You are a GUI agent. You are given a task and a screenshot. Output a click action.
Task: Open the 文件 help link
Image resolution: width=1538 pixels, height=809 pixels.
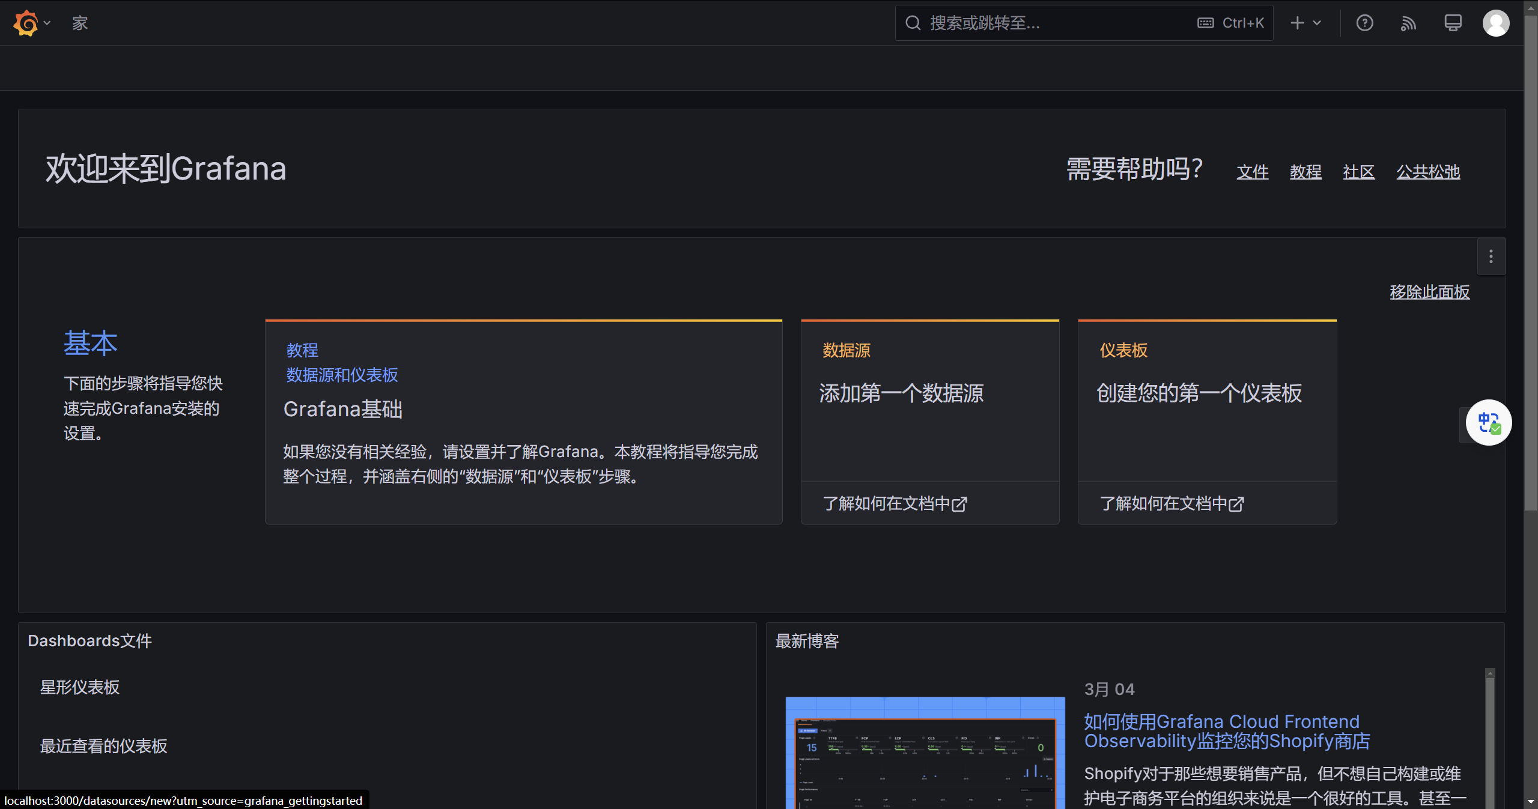point(1252,172)
